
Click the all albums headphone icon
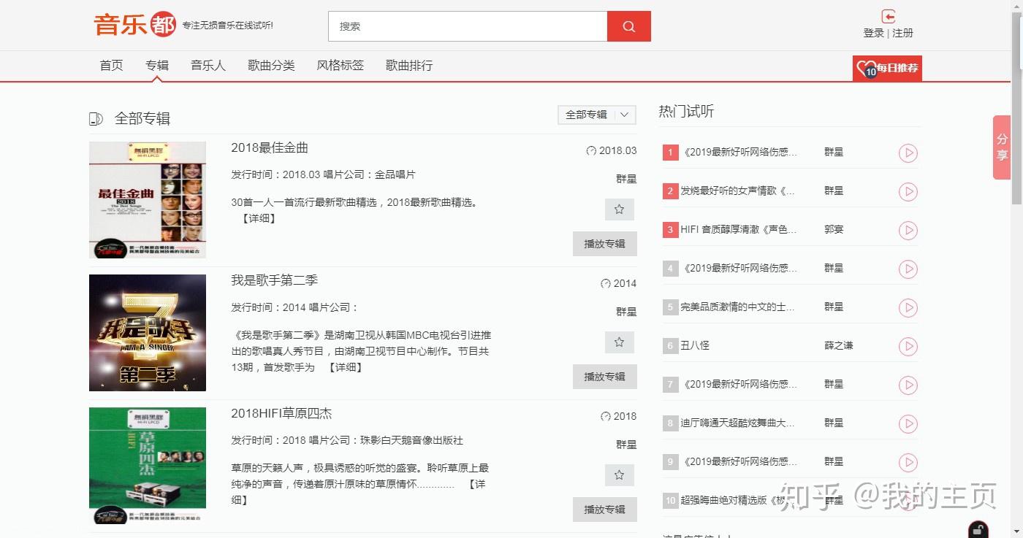coord(96,118)
